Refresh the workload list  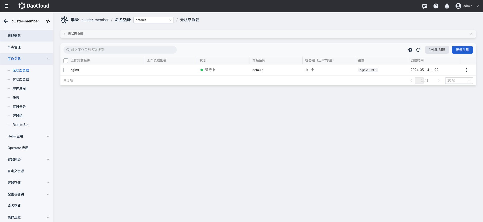[418, 50]
